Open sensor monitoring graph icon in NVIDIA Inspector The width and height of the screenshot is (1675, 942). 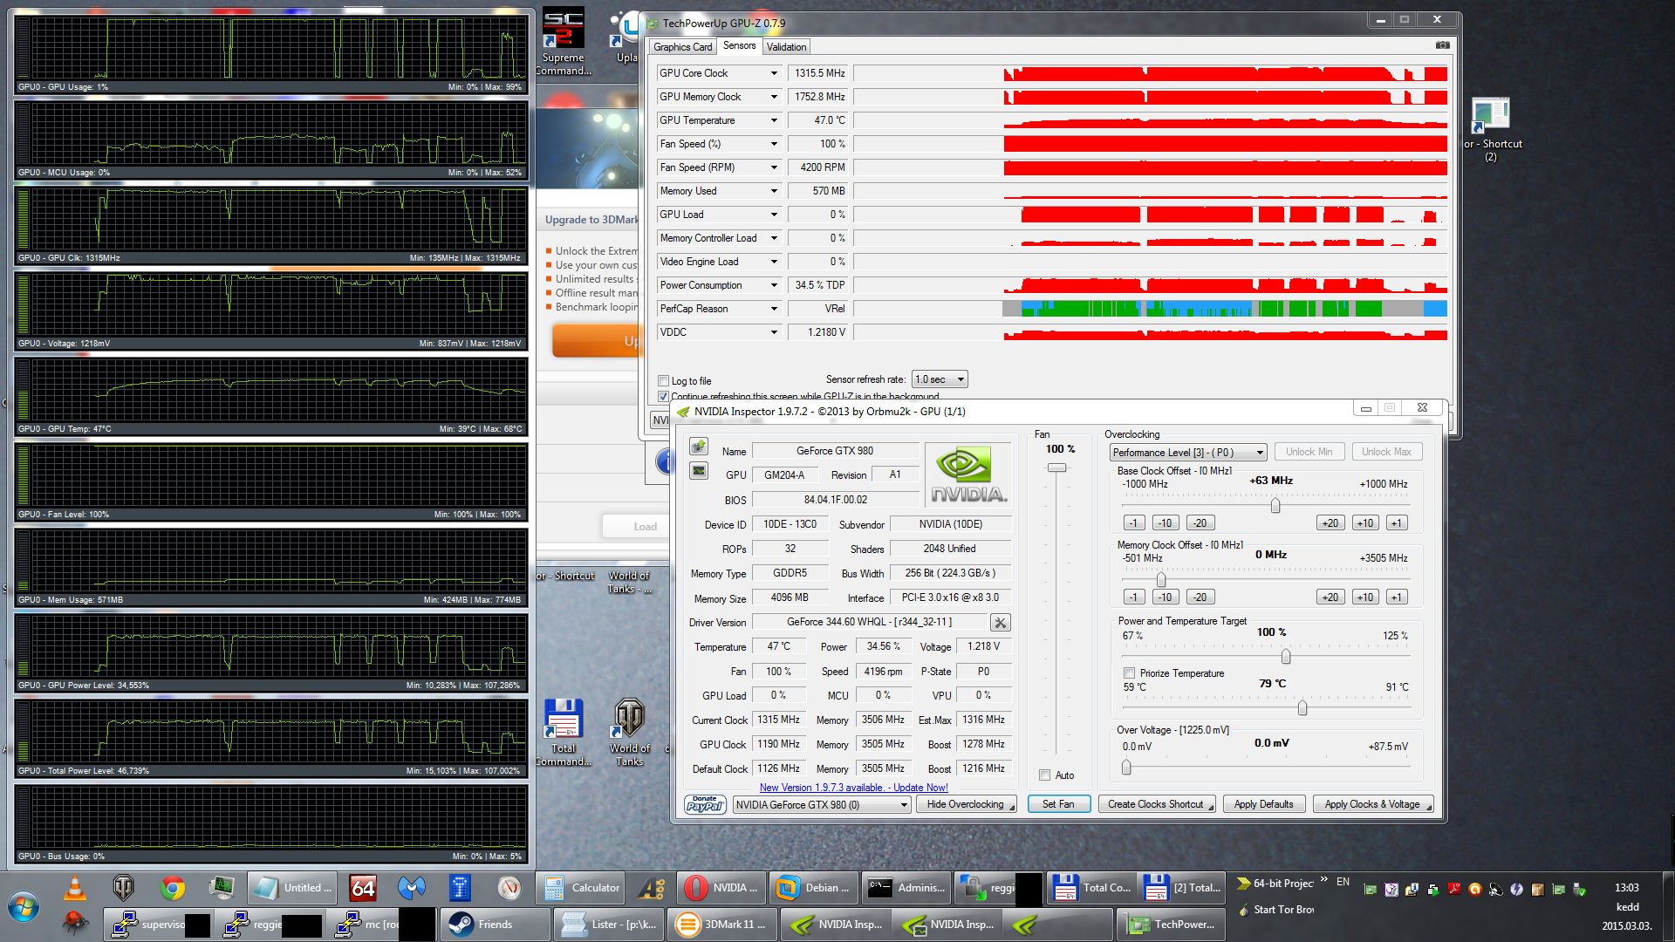pyautogui.click(x=698, y=471)
